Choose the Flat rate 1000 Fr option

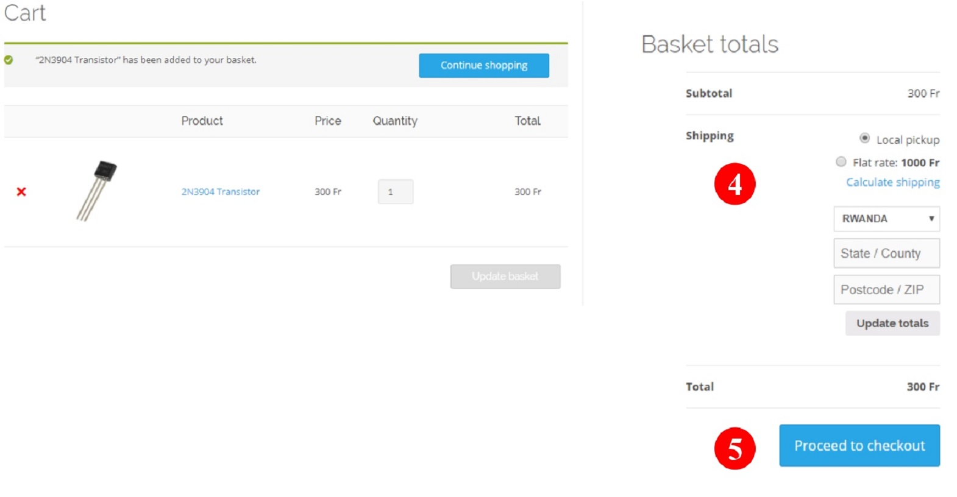click(841, 162)
